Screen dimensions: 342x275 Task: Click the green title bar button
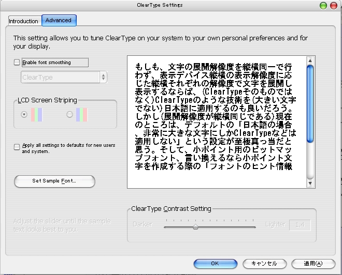pyautogui.click(x=323, y=5)
